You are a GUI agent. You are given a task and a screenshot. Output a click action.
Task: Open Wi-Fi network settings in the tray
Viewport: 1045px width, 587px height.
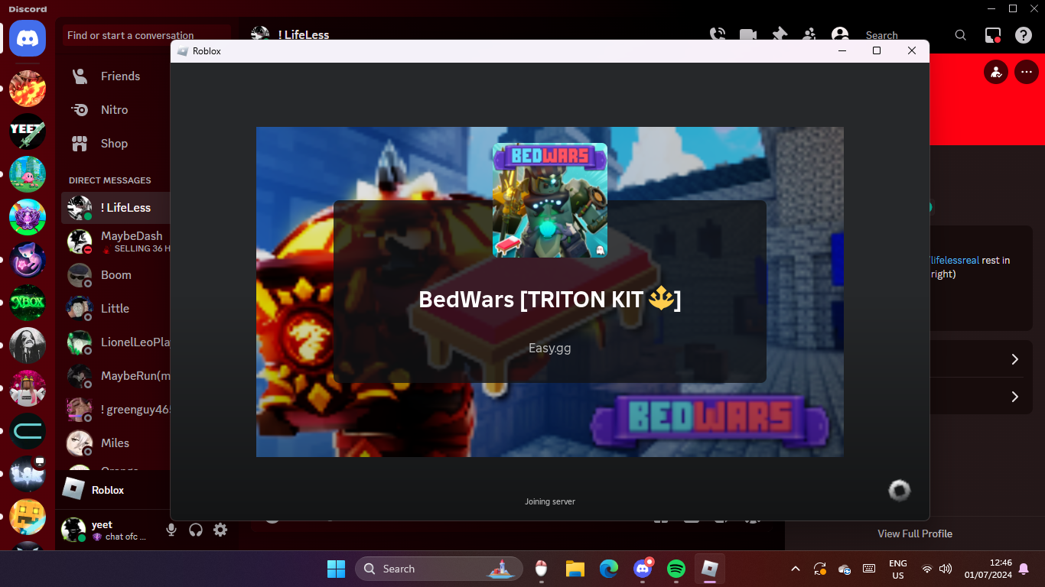tap(927, 569)
